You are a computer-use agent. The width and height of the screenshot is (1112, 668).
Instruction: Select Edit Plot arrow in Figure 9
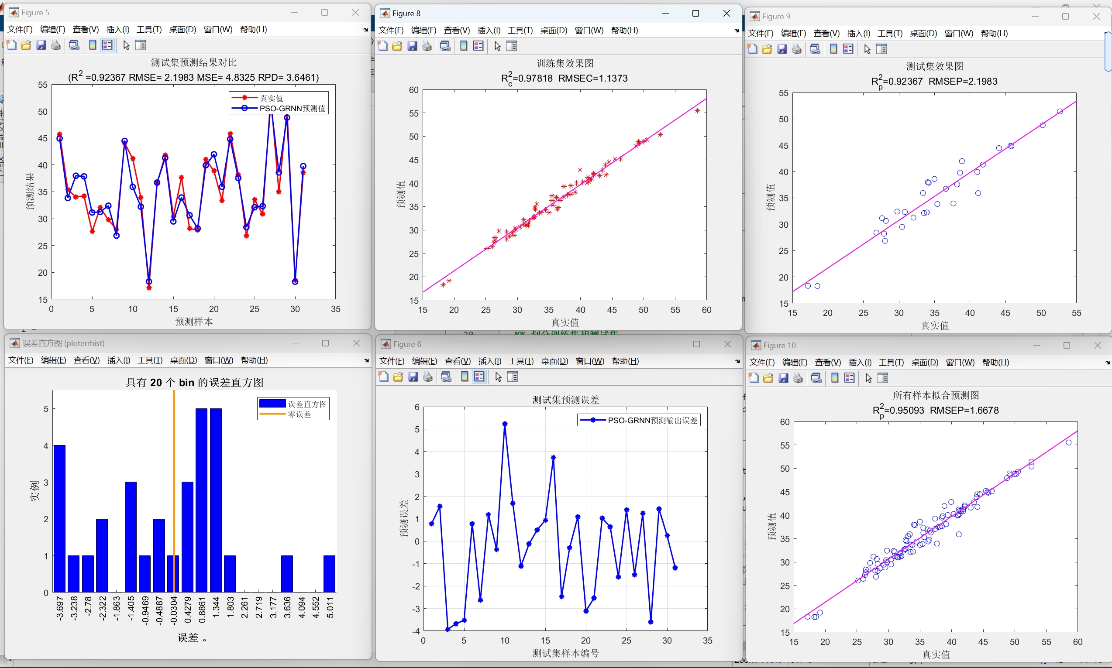click(867, 49)
